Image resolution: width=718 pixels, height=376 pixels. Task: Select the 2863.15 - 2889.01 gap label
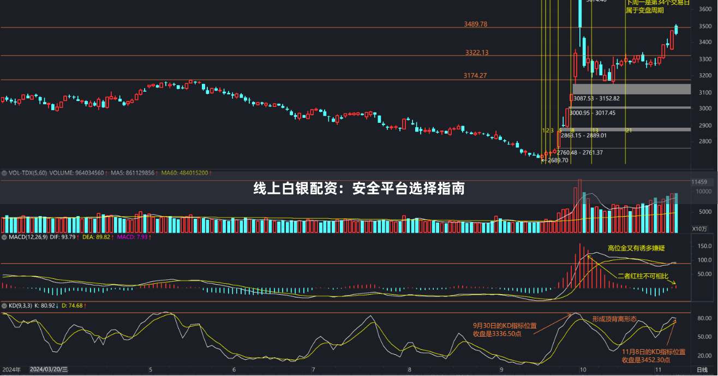click(x=584, y=135)
